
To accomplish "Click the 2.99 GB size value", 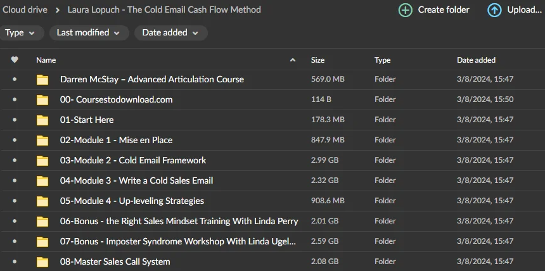I will tap(324, 160).
